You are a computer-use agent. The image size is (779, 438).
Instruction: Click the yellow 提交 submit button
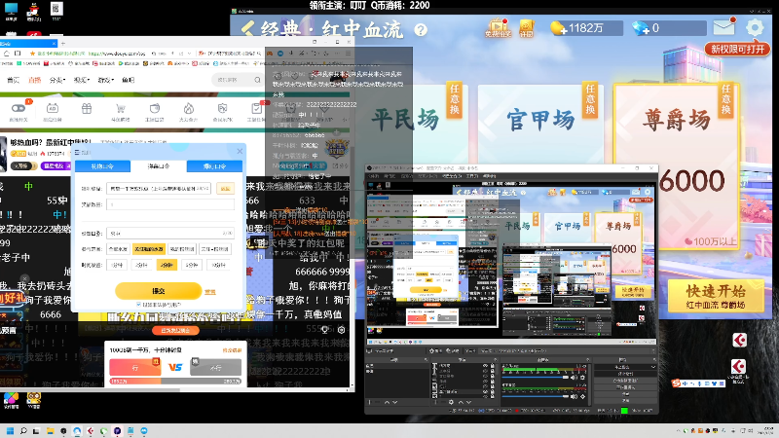tap(159, 291)
